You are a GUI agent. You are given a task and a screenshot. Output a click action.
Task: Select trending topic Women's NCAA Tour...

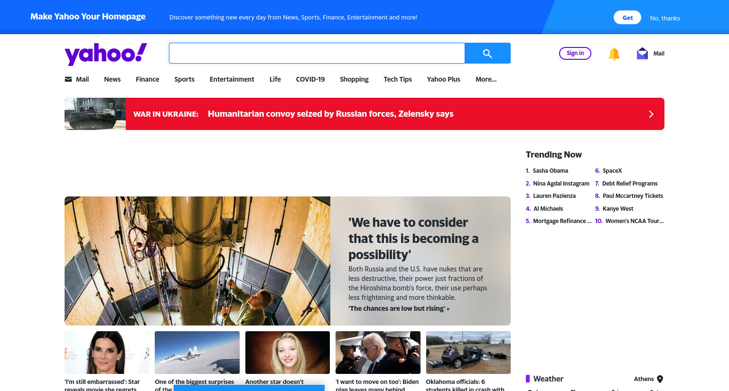635,221
